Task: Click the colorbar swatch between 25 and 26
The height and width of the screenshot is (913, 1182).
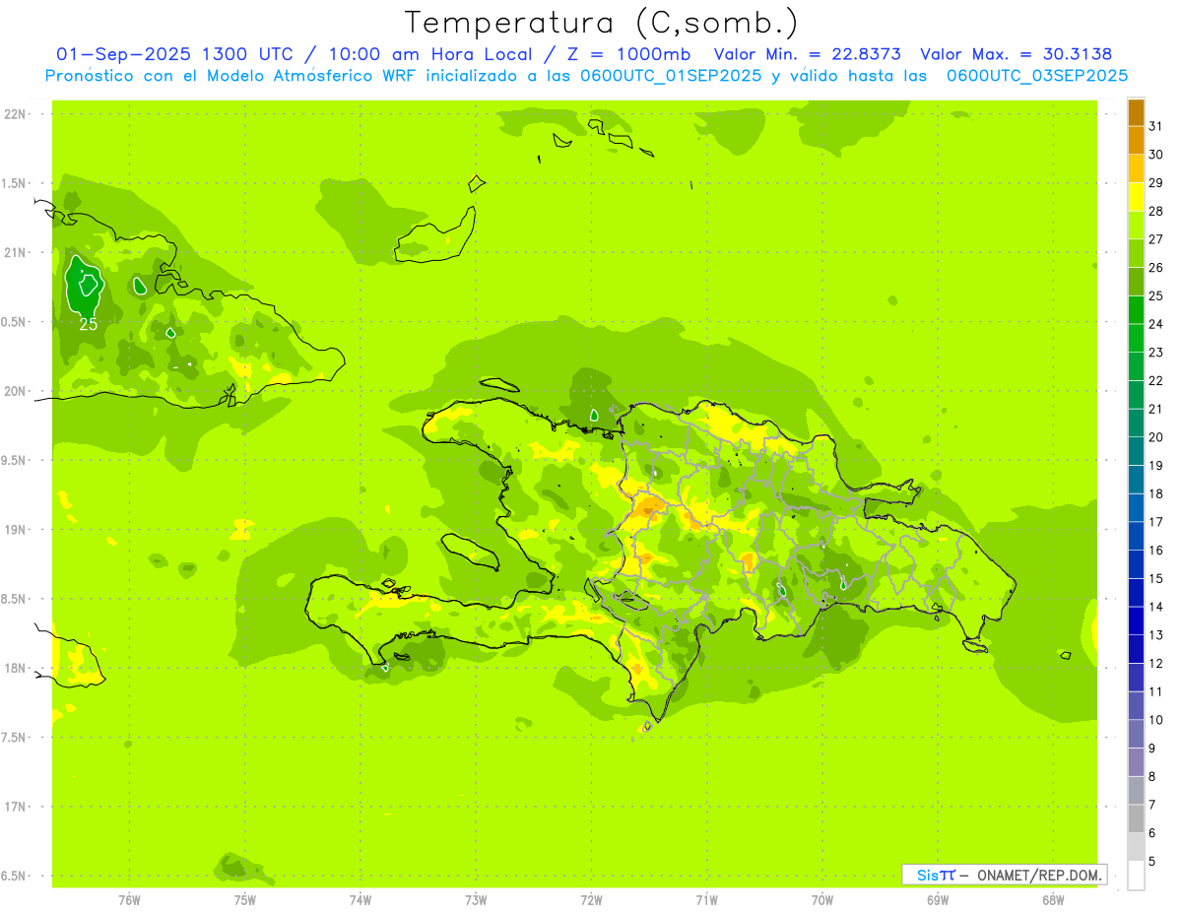Action: click(x=1136, y=282)
